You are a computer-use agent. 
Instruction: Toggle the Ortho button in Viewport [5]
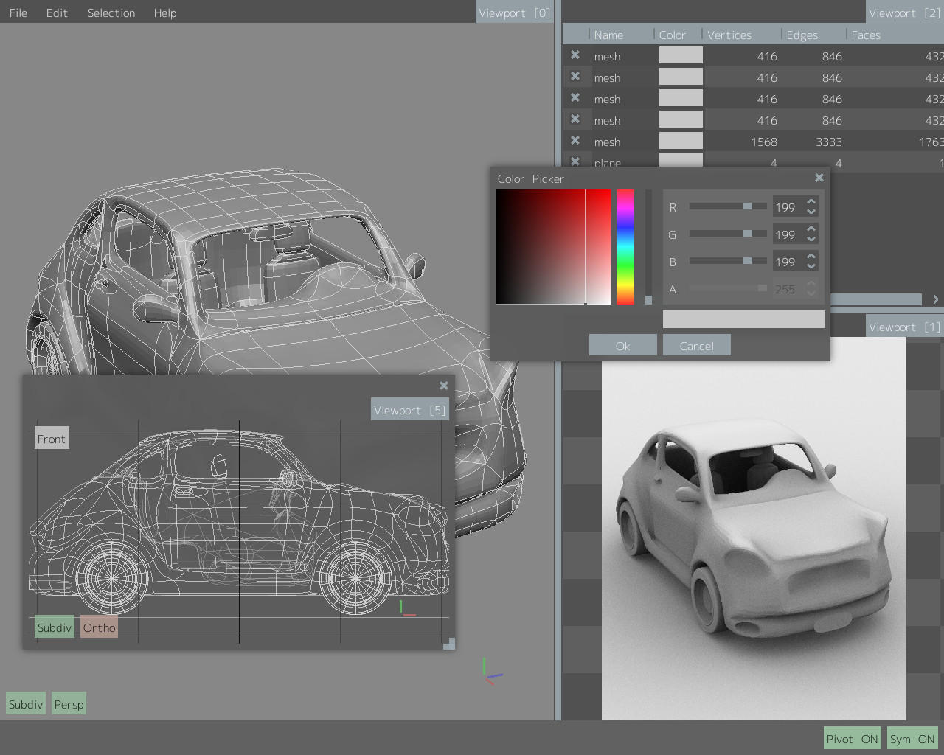coord(99,627)
